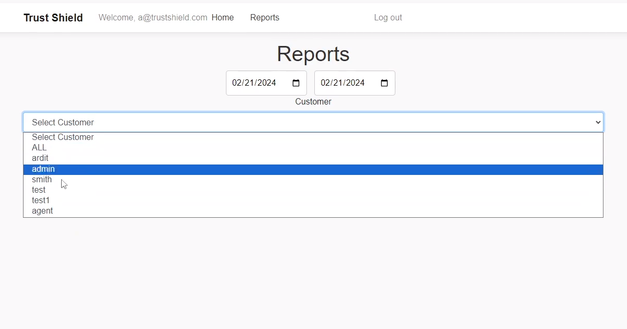The height and width of the screenshot is (329, 627).
Task: Select the customer option named test
Action: 39,190
